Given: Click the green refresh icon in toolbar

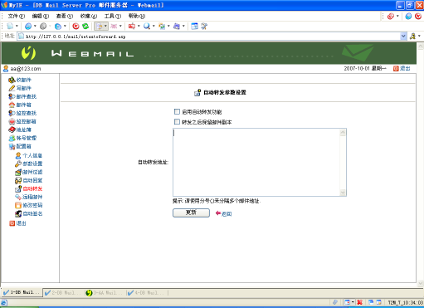Looking at the screenshot, I should coord(85,27).
